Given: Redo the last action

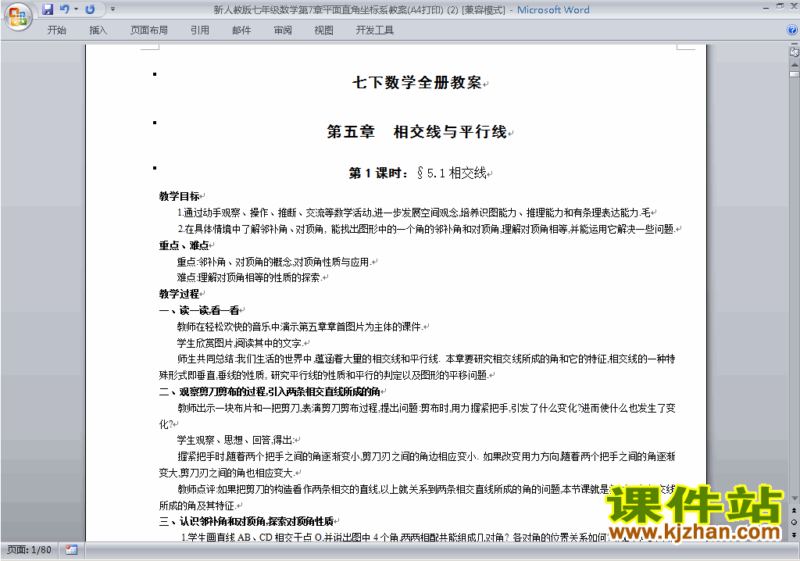Looking at the screenshot, I should 91,9.
